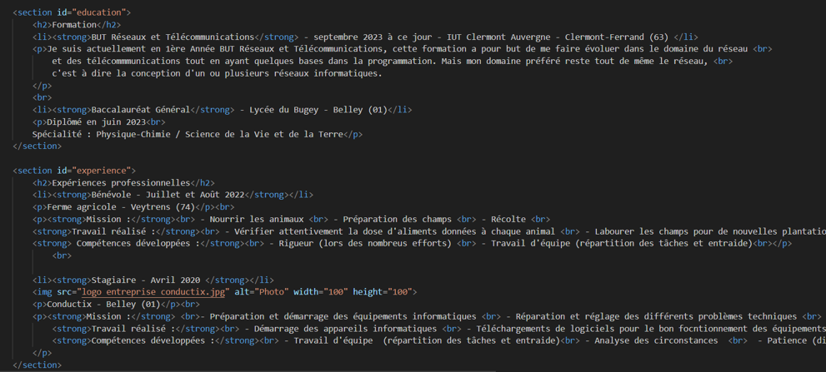The width and height of the screenshot is (826, 372).
Task: Click the section id="experience" opening tag
Action: tap(74, 171)
